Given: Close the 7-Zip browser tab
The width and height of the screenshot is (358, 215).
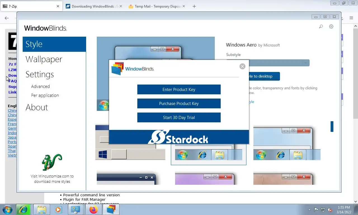Looking at the screenshot, I should pyautogui.click(x=58, y=6).
